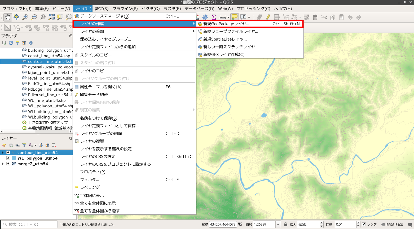Click Zoom Full extent icon
414x229 pixels.
51,17
